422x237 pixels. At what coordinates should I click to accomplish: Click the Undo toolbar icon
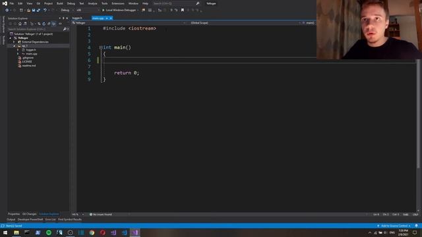tap(45, 11)
